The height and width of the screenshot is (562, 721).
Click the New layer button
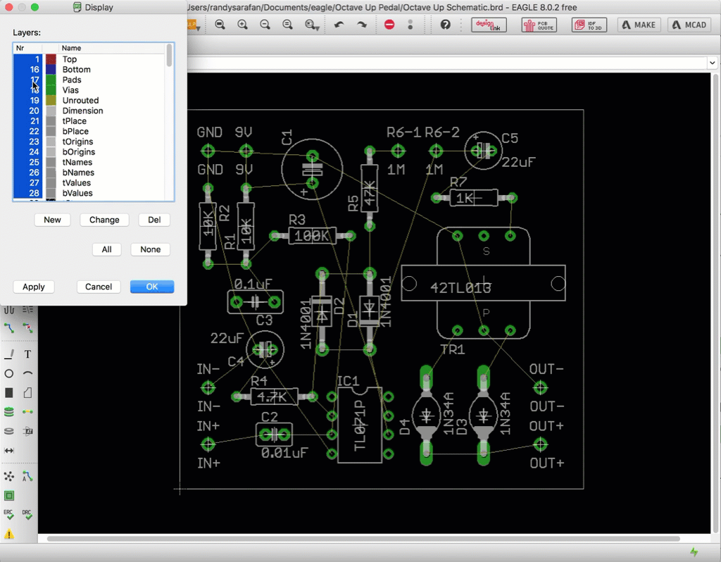pos(52,220)
